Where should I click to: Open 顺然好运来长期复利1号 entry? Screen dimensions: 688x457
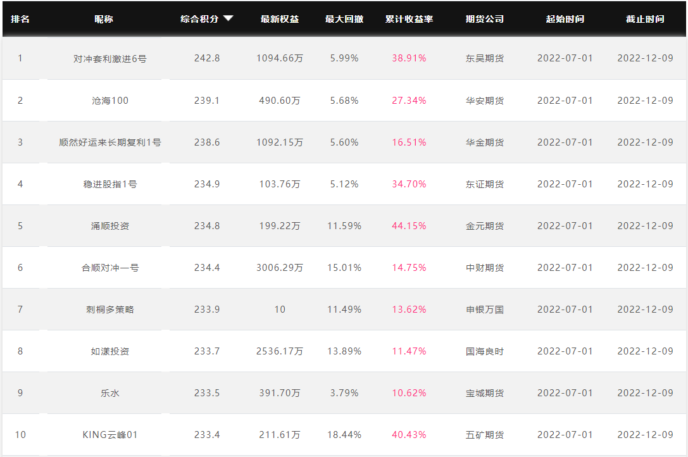pyautogui.click(x=110, y=142)
